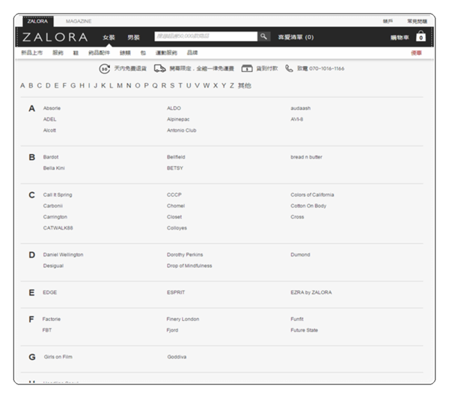Open the 服飾 clothing menu
449x398 pixels.
pyautogui.click(x=58, y=52)
